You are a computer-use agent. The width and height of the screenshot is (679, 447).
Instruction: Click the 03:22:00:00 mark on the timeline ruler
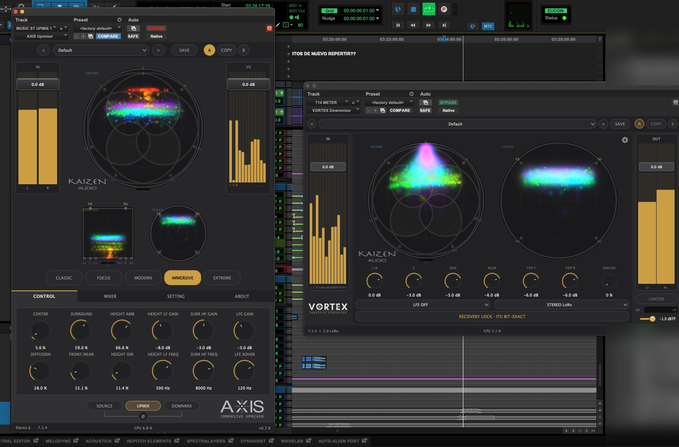[x=392, y=39]
